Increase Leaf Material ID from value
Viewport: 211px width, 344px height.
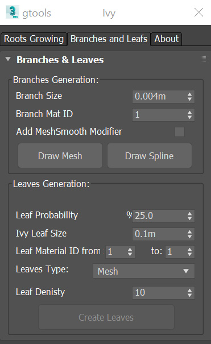[130, 249]
